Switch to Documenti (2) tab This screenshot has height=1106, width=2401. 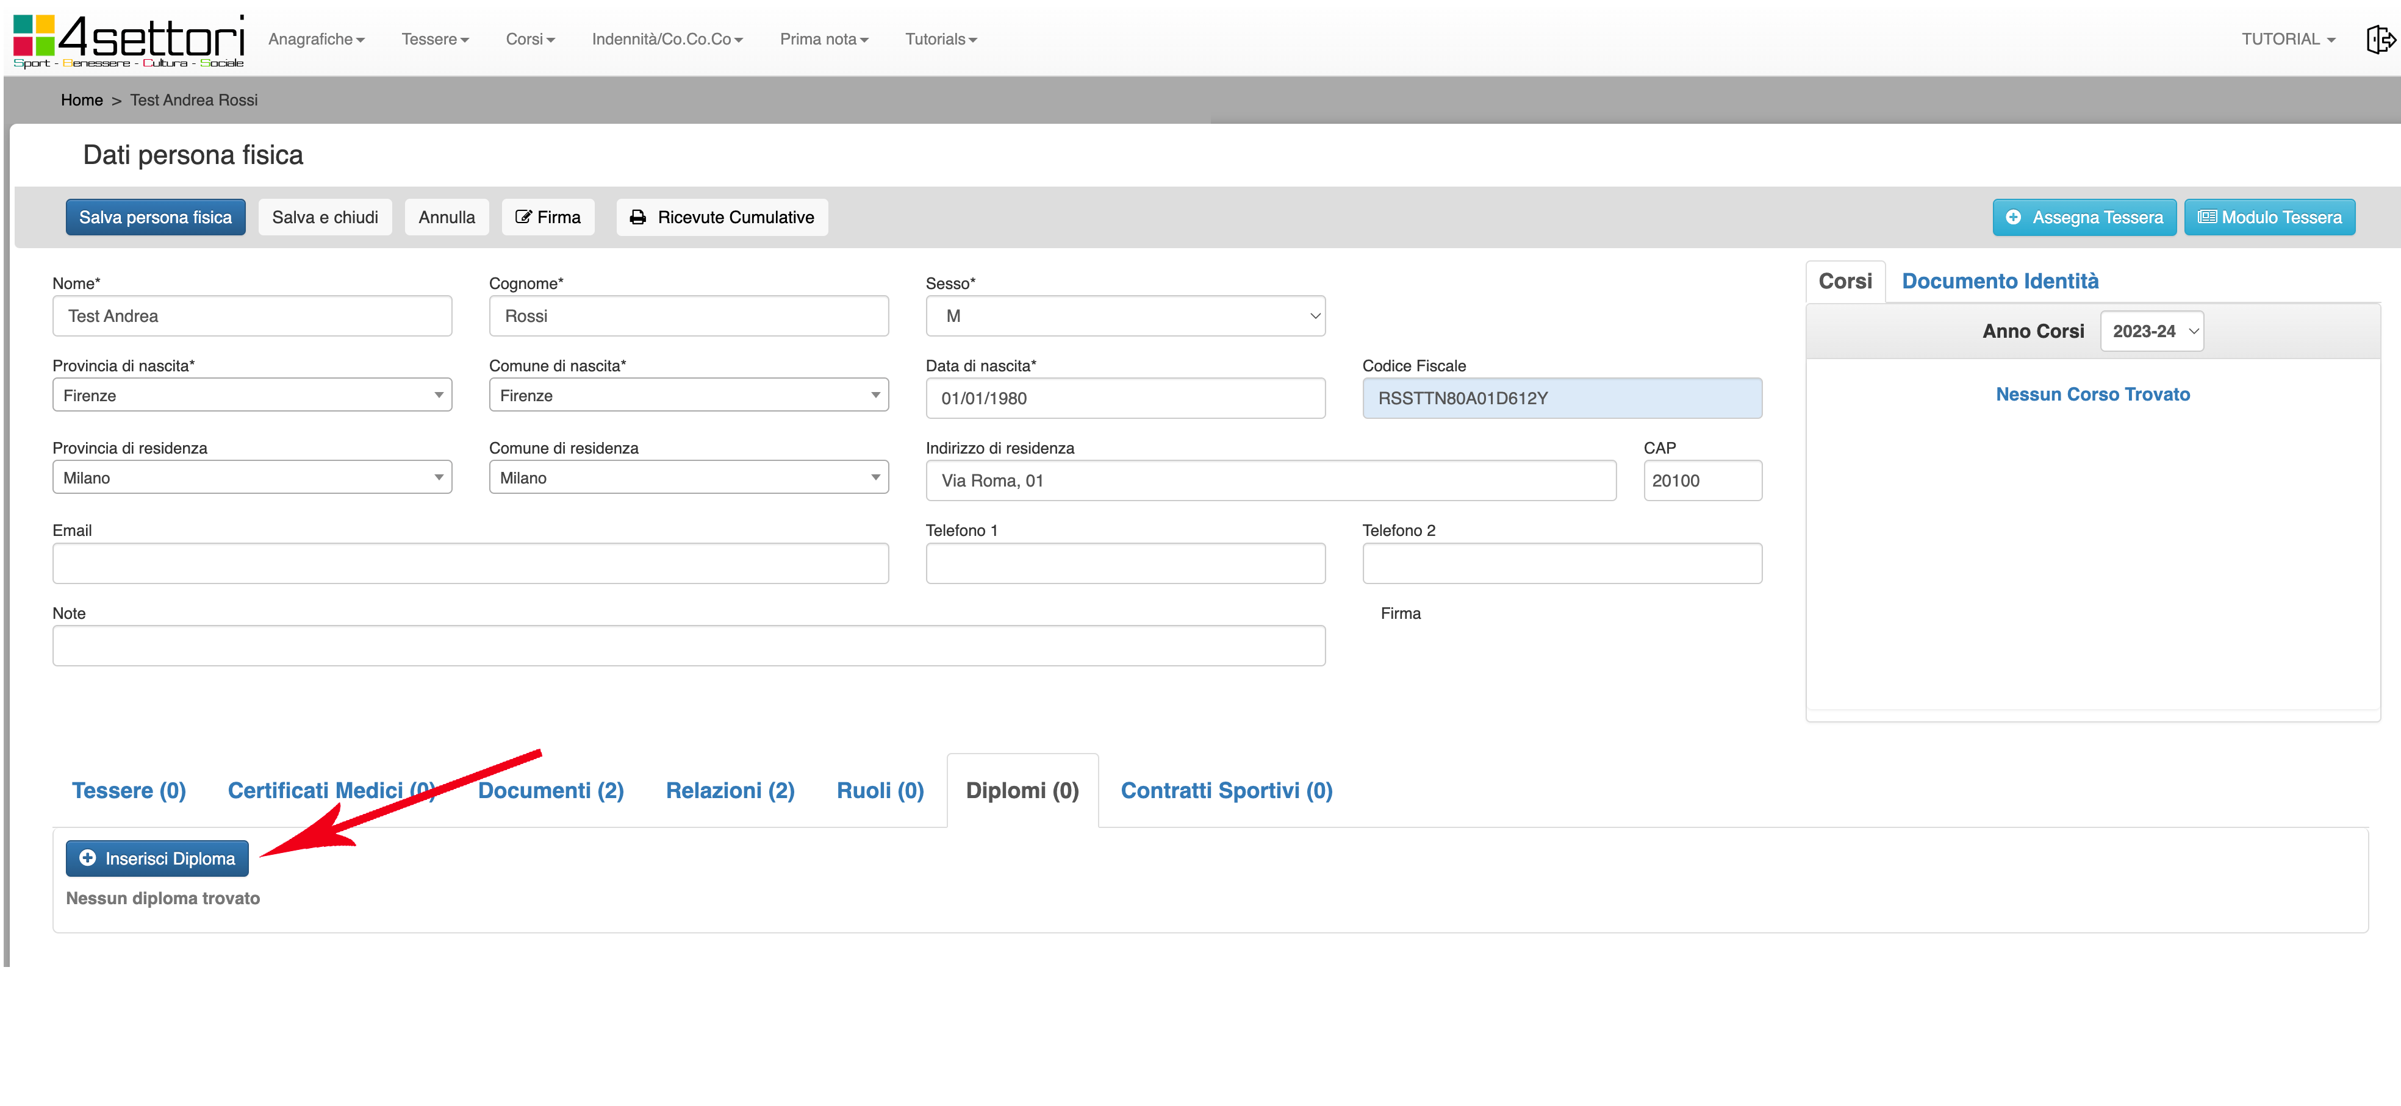pyautogui.click(x=550, y=790)
